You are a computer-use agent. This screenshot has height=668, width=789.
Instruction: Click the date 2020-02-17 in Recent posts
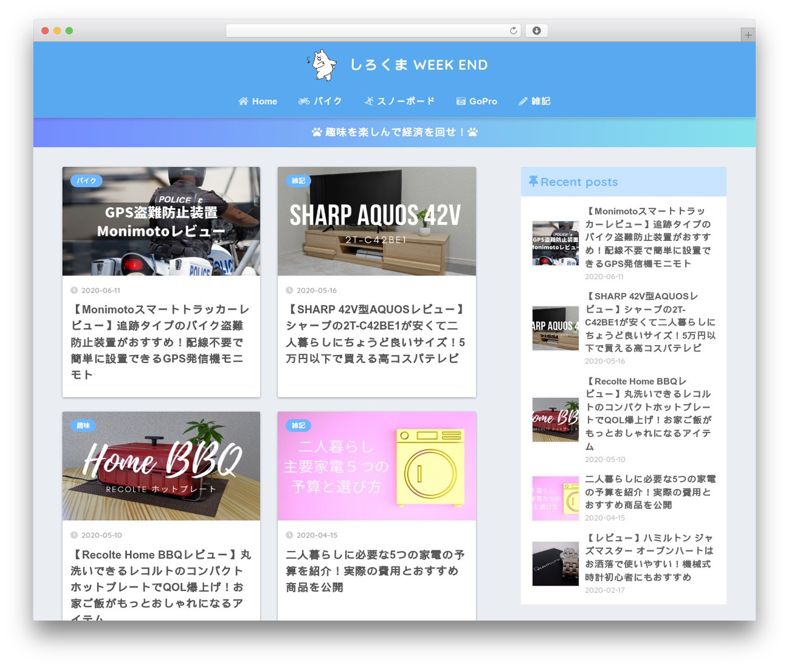tap(605, 590)
